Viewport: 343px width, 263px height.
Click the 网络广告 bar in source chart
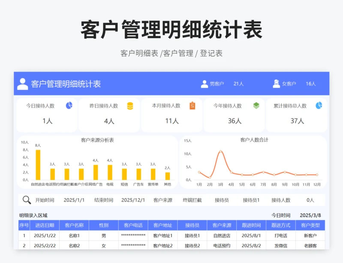point(96,172)
